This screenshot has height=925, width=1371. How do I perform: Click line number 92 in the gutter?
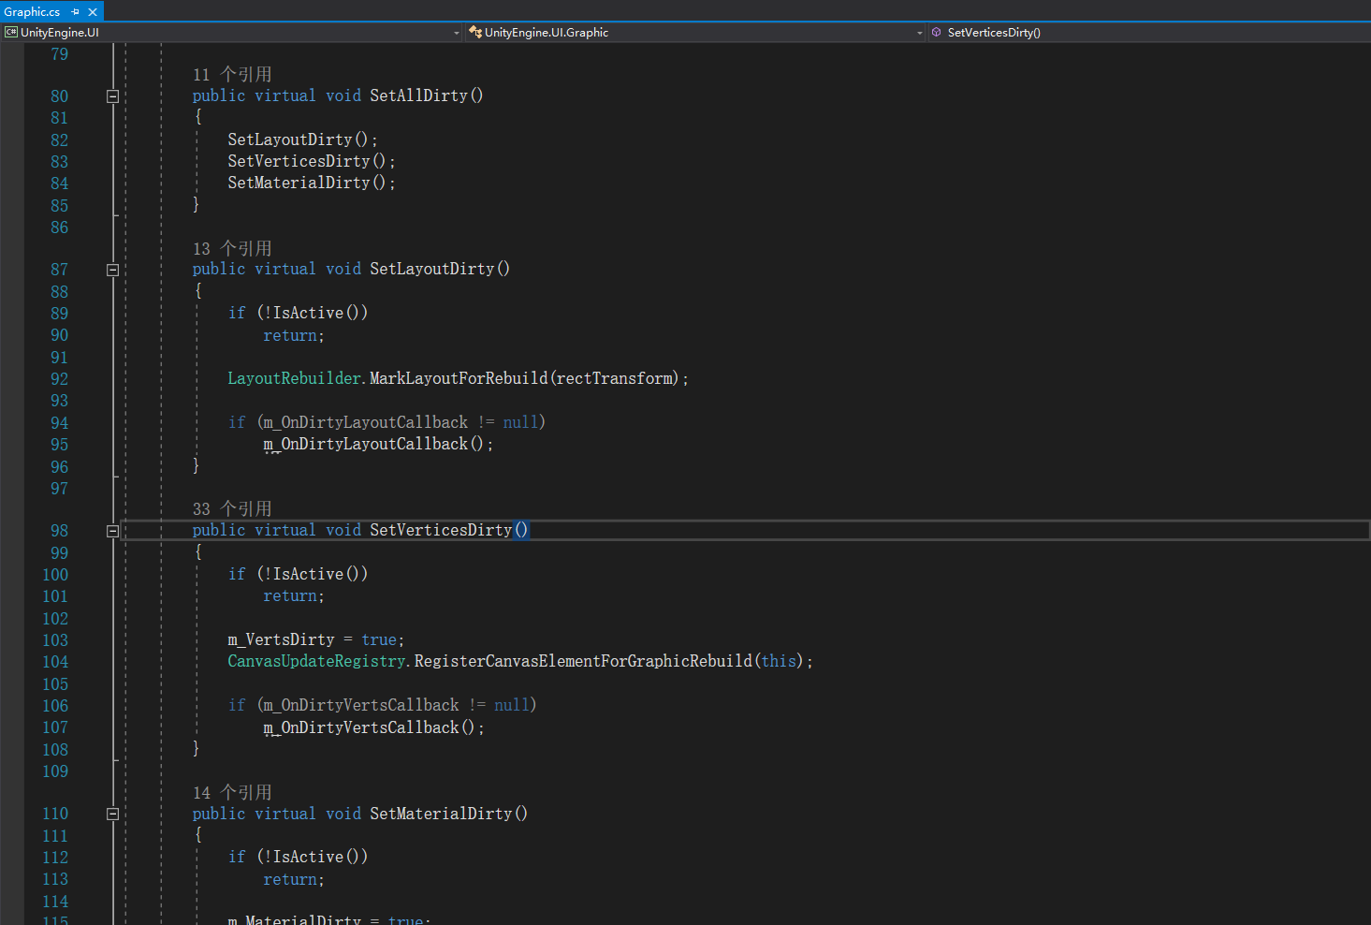(59, 379)
